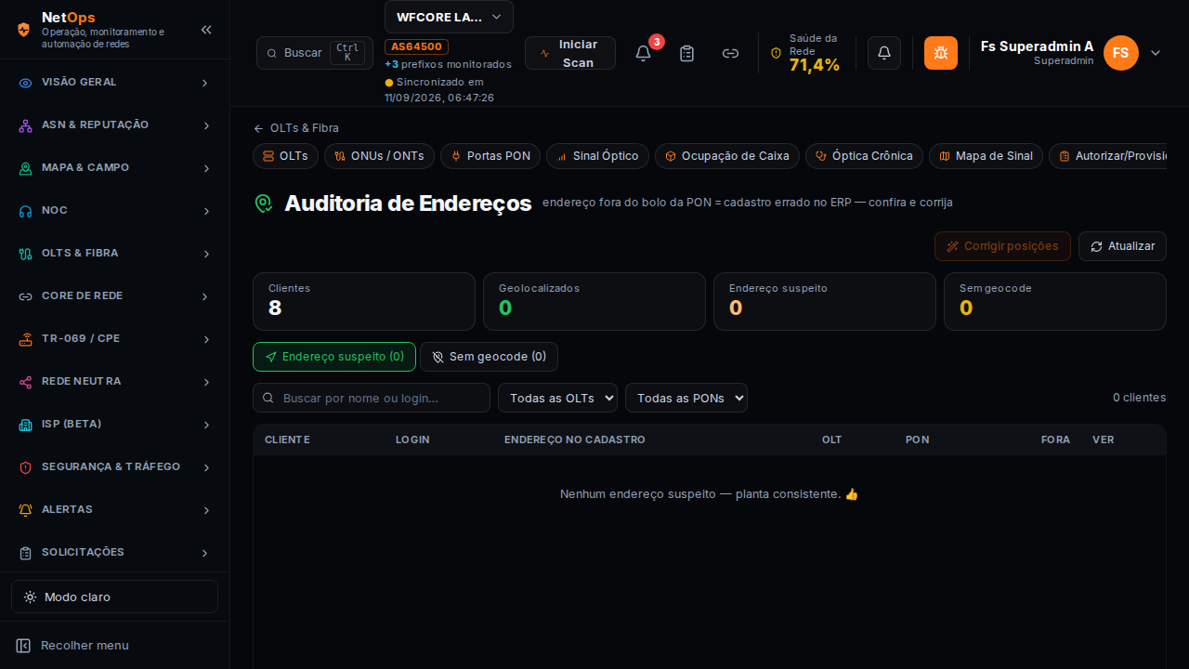Click the CLIENTE column header
This screenshot has height=669, width=1189.
[x=287, y=439]
